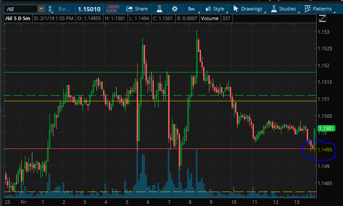Open the Studies menu
This screenshot has width=343, height=206.
284,9
